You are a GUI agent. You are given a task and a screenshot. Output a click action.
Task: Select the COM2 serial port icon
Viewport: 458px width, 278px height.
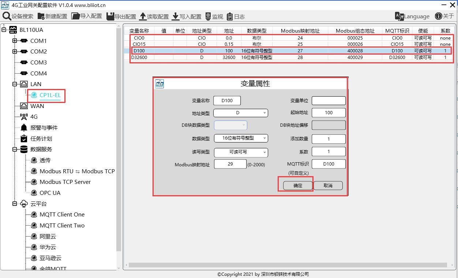pyautogui.click(x=24, y=52)
